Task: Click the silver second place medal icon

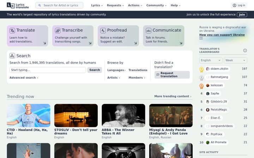Action: pos(201,78)
